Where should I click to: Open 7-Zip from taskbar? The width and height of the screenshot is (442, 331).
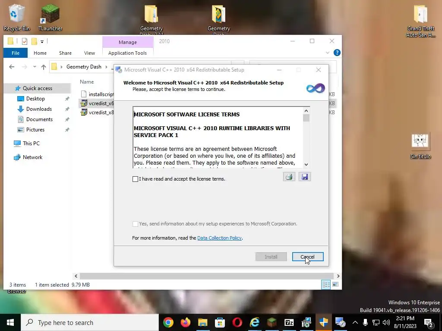pyautogui.click(x=289, y=322)
